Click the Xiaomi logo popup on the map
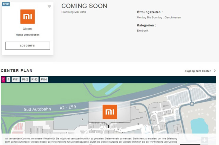Viewport: 219px width, 145px height. point(110,112)
